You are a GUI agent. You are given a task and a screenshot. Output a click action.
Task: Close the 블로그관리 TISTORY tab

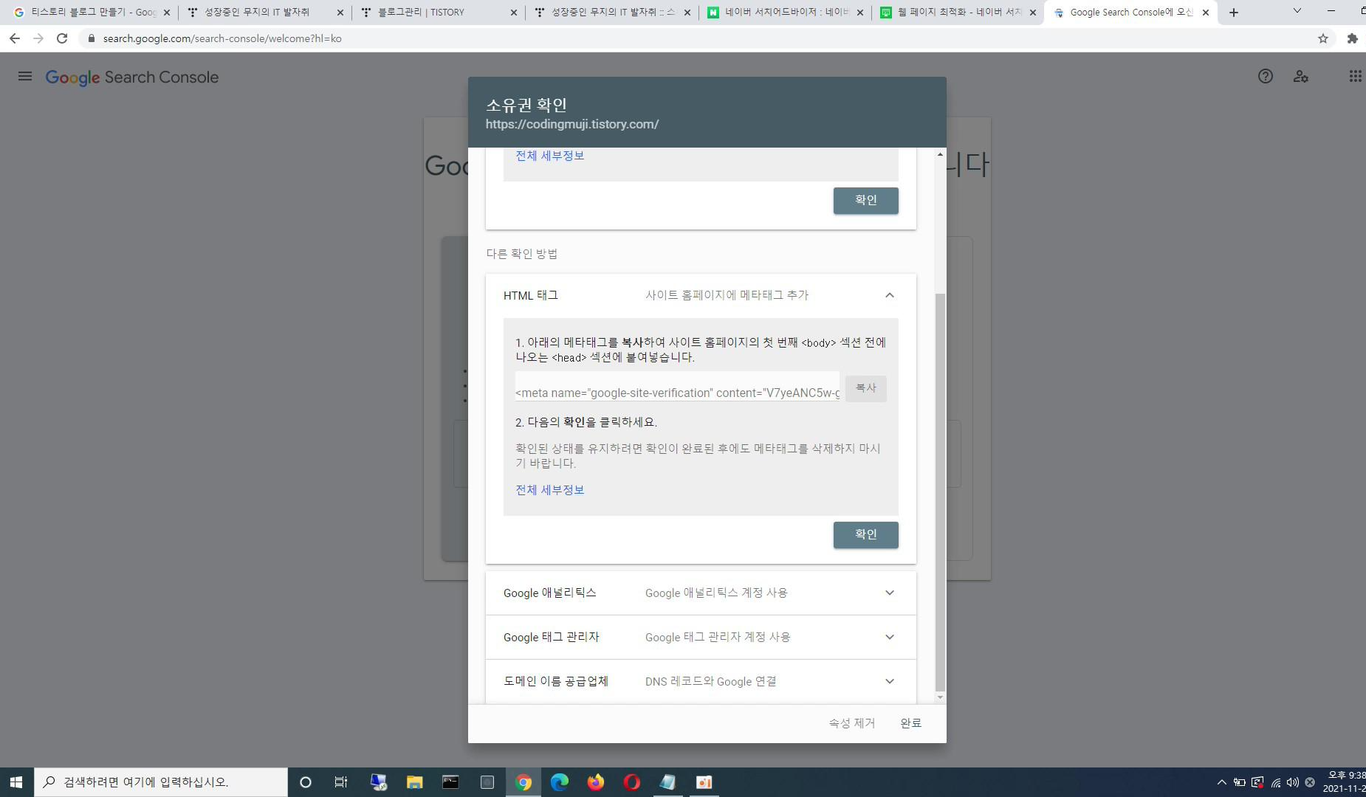(x=514, y=13)
